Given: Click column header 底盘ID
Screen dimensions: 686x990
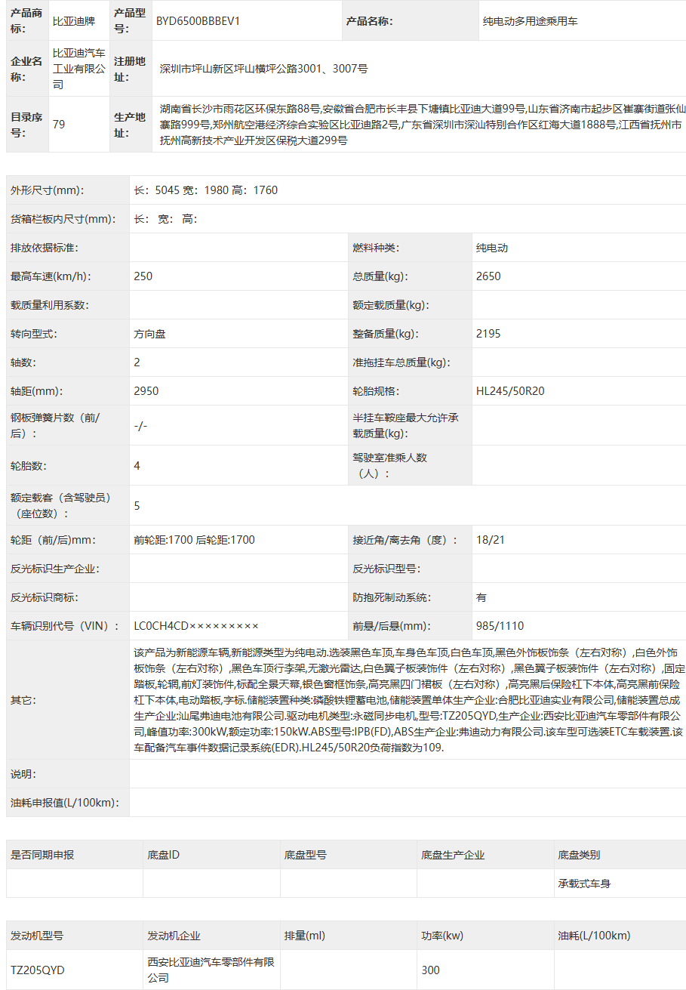Looking at the screenshot, I should [164, 855].
